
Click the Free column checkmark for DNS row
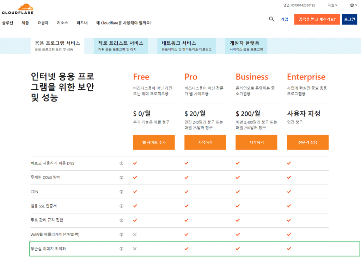click(135, 163)
